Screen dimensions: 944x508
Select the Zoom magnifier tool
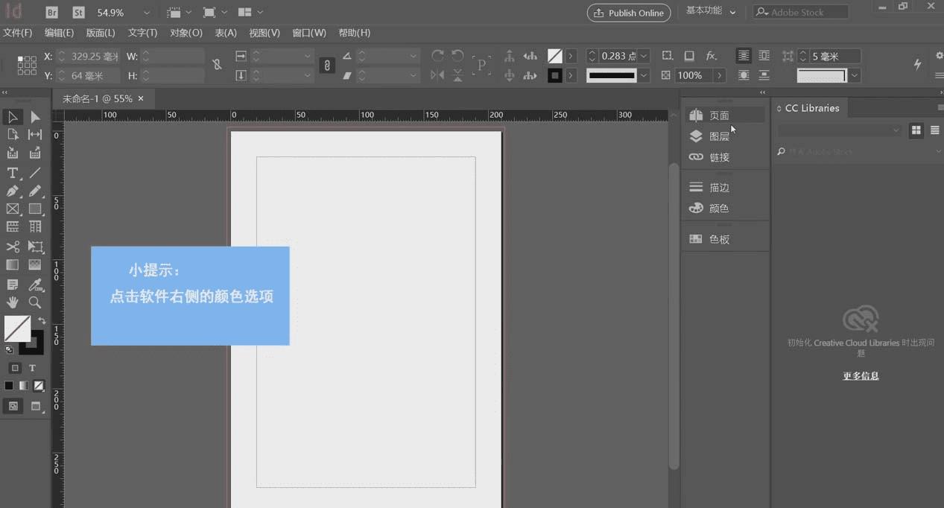(x=35, y=302)
